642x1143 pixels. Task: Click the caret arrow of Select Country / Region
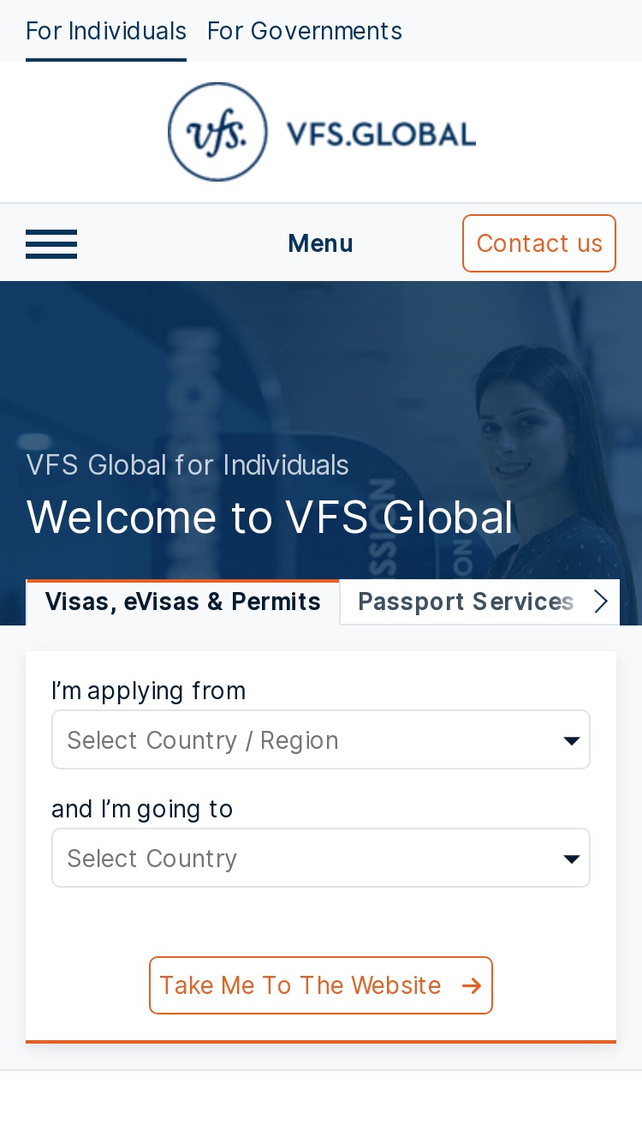[x=572, y=740]
